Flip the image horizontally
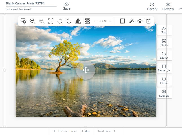The height and width of the screenshot is (135, 182). click(78, 21)
